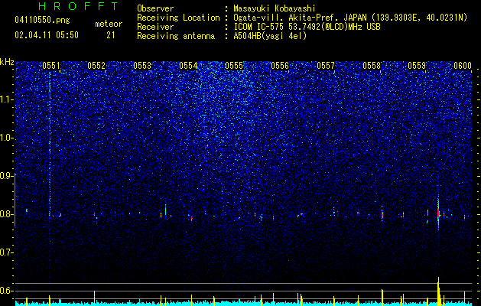Click the 0553 time marker

tap(142, 66)
